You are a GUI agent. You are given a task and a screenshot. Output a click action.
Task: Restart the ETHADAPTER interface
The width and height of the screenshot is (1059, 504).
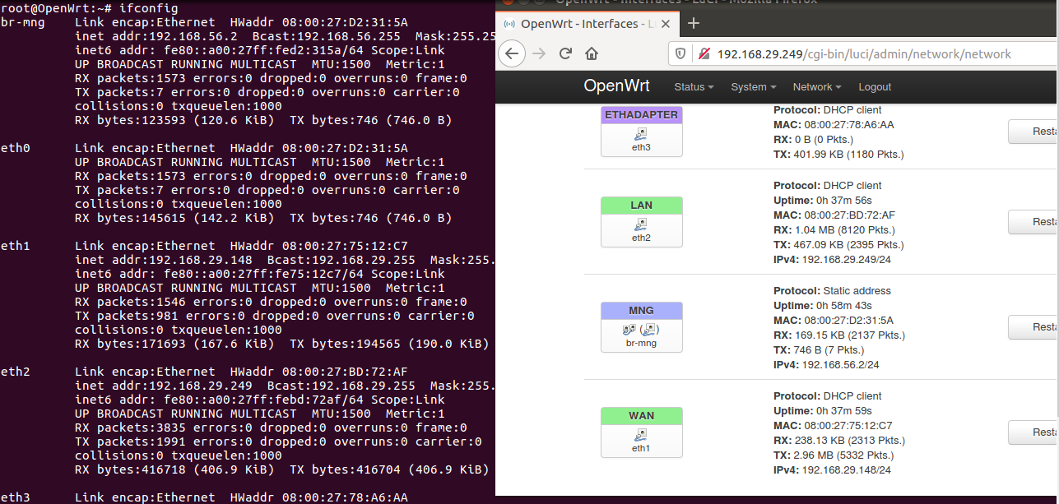[x=1033, y=131]
